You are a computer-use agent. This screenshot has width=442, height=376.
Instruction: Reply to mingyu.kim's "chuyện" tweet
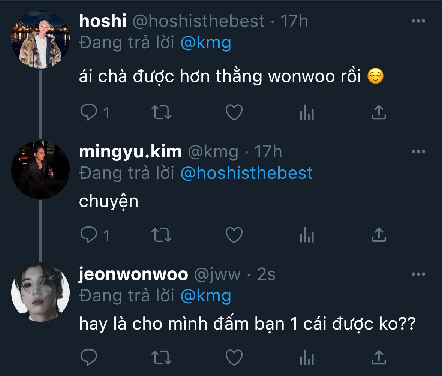click(x=89, y=235)
